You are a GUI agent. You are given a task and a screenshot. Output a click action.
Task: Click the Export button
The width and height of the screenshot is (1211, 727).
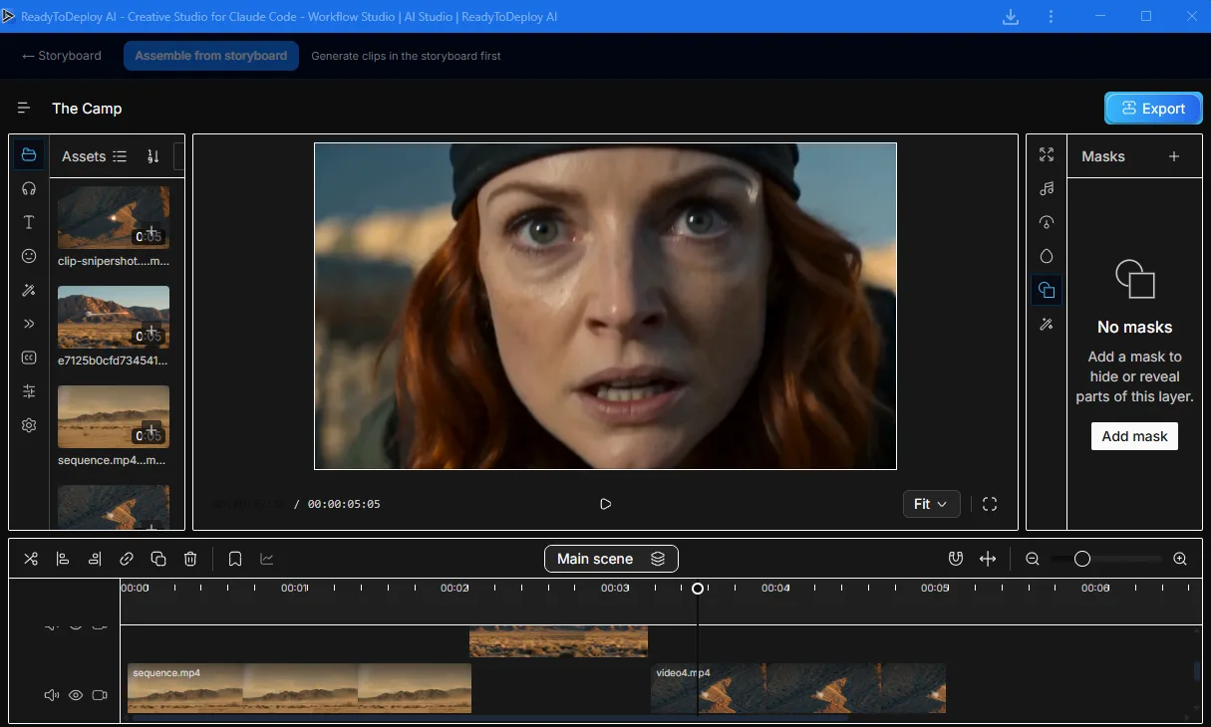pos(1153,109)
